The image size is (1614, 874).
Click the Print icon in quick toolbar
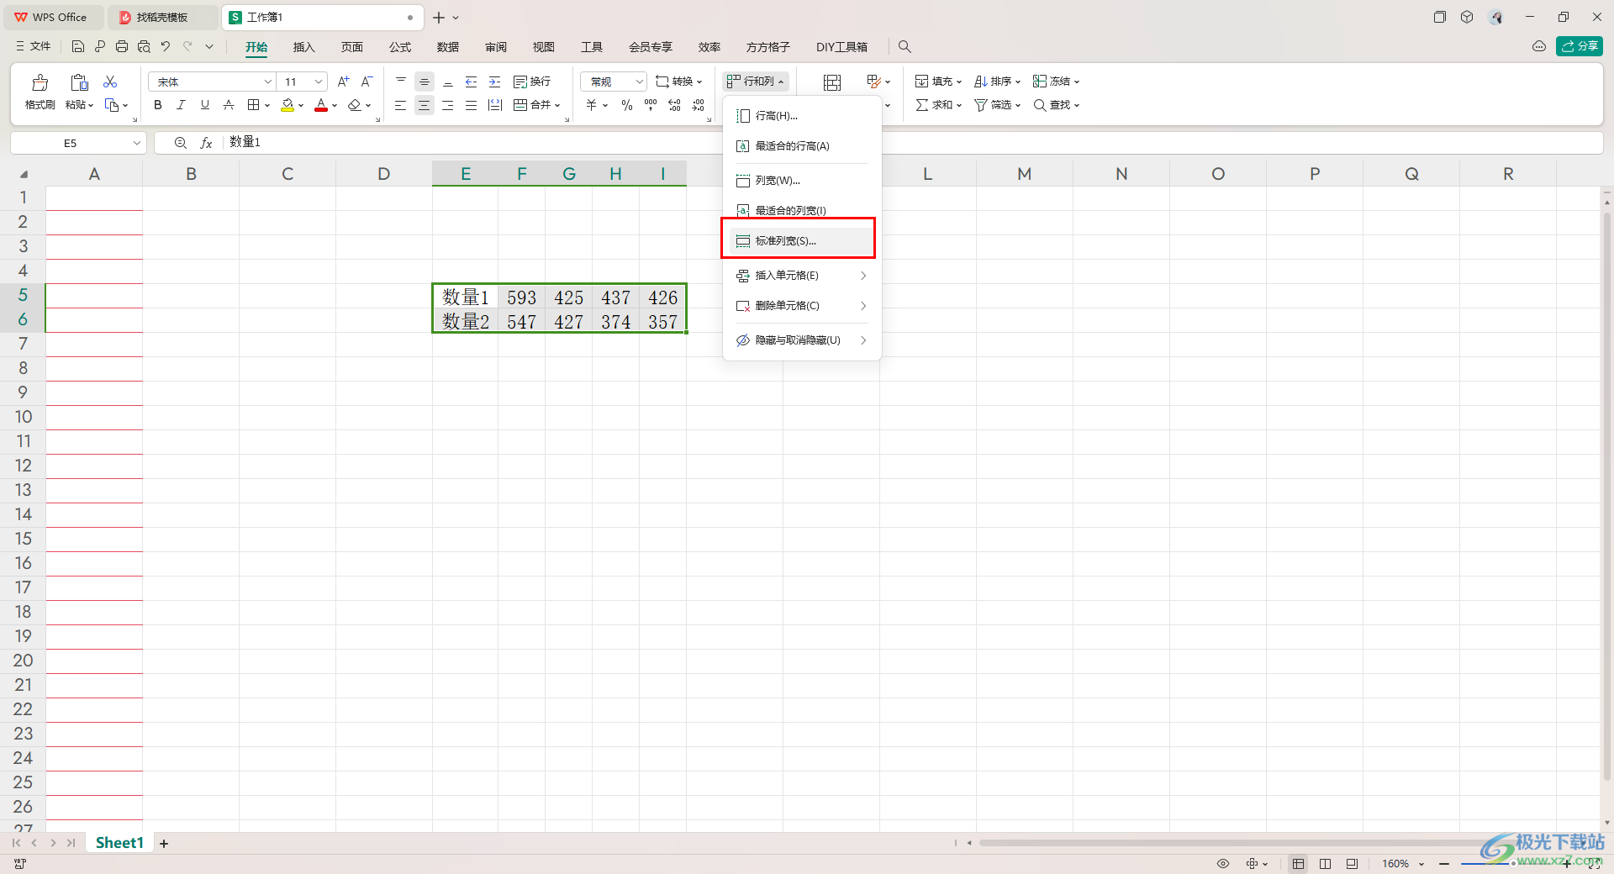tap(122, 47)
